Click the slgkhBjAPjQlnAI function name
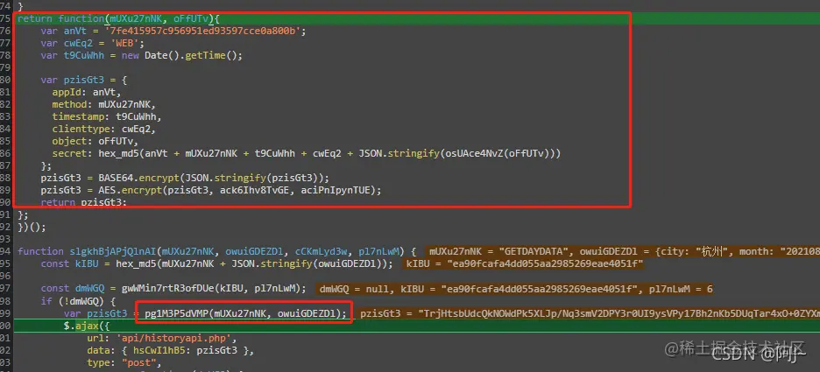The width and height of the screenshot is (820, 372). click(112, 251)
